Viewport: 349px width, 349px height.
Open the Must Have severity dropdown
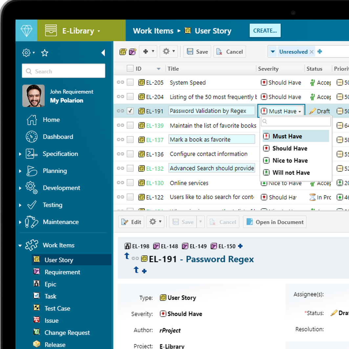(x=281, y=111)
